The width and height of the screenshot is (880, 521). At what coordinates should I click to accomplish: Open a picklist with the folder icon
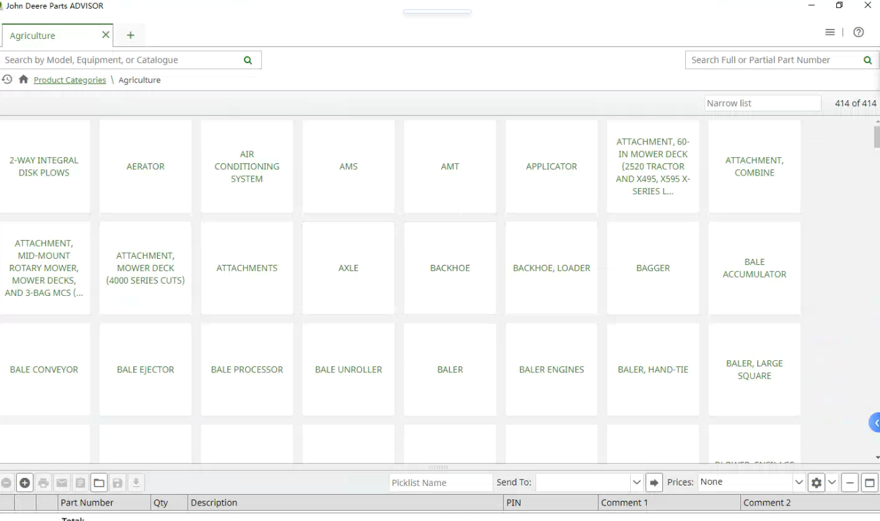tap(99, 483)
